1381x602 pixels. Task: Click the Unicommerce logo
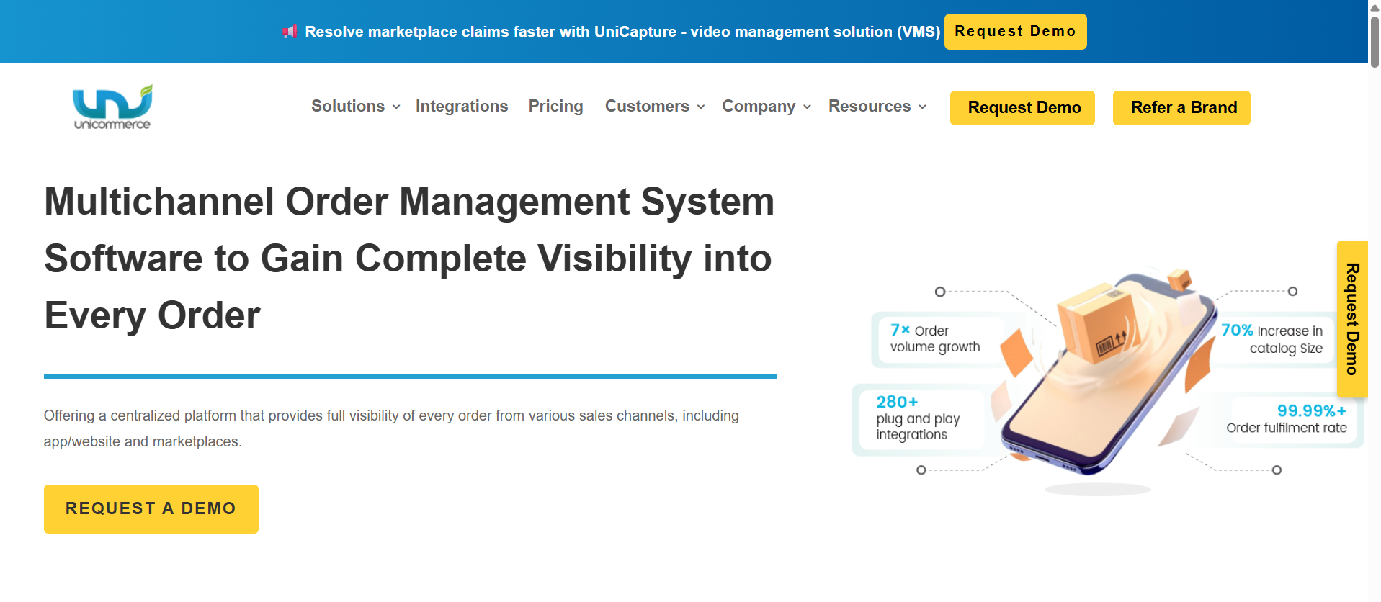[x=112, y=107]
